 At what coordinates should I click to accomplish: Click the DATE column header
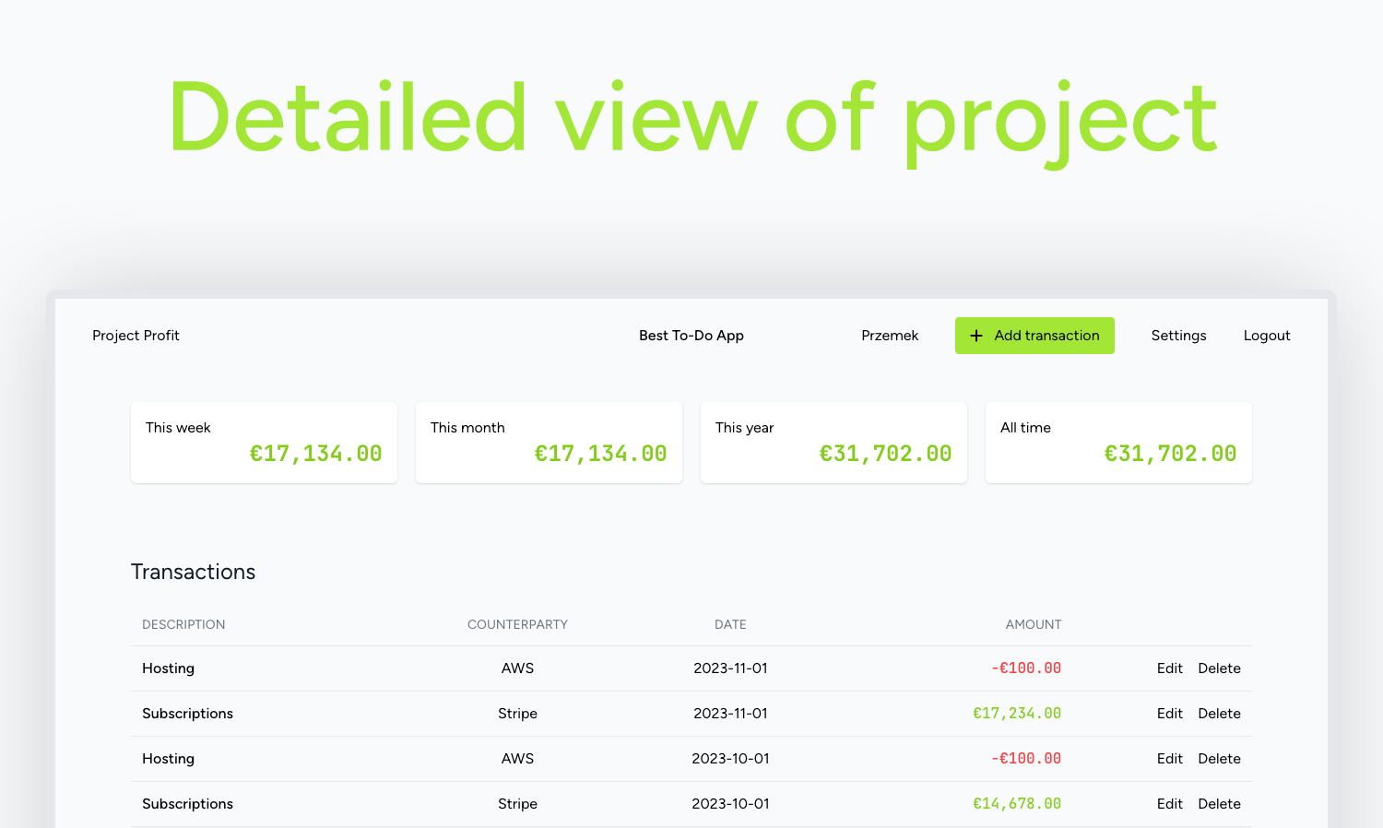(x=730, y=624)
